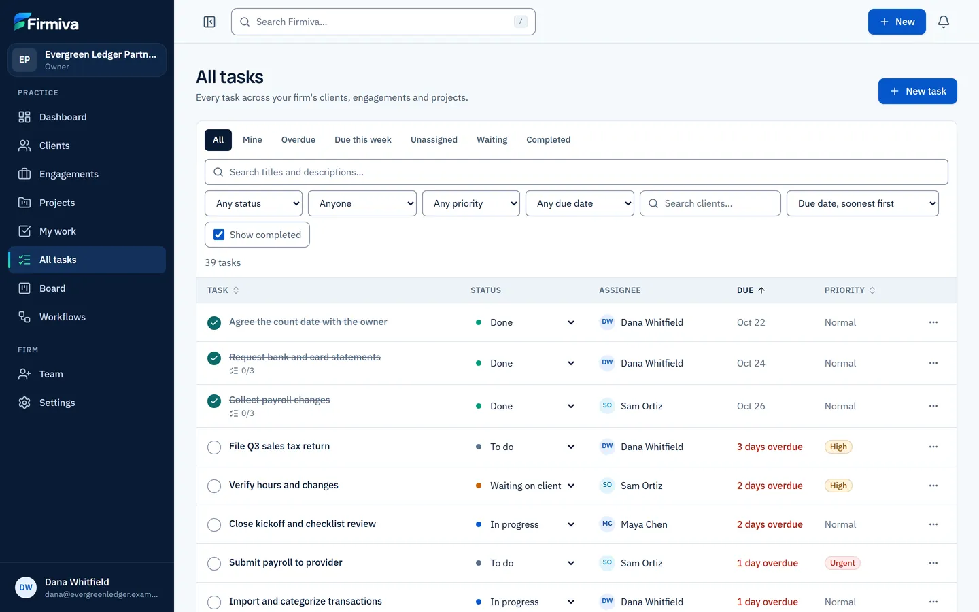Click the Engagements briefcase icon

24,174
